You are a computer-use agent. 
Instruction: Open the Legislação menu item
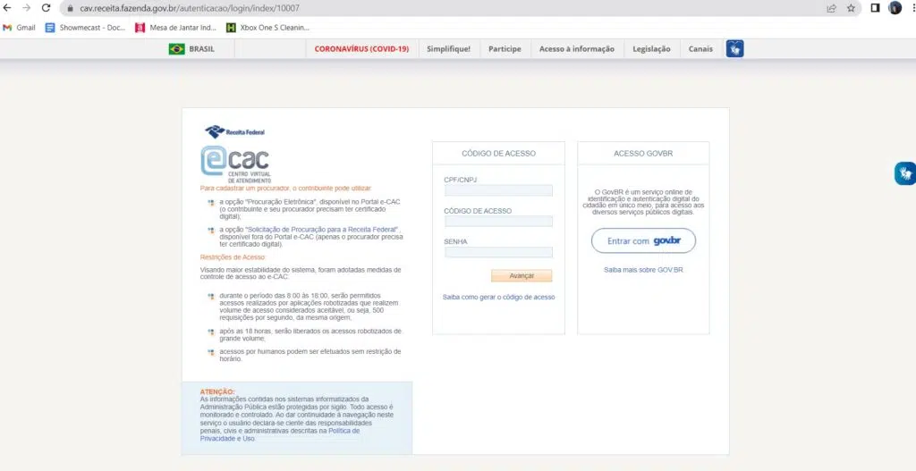tap(651, 49)
